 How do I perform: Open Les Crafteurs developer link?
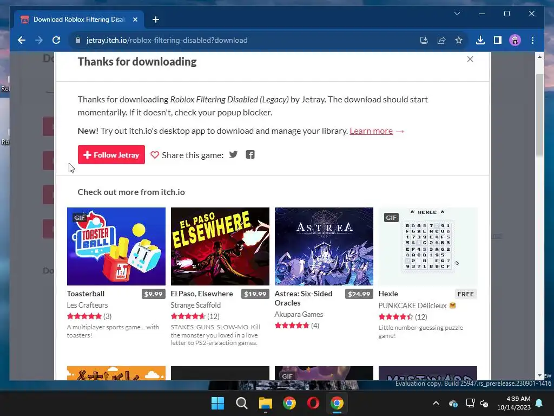(87, 305)
